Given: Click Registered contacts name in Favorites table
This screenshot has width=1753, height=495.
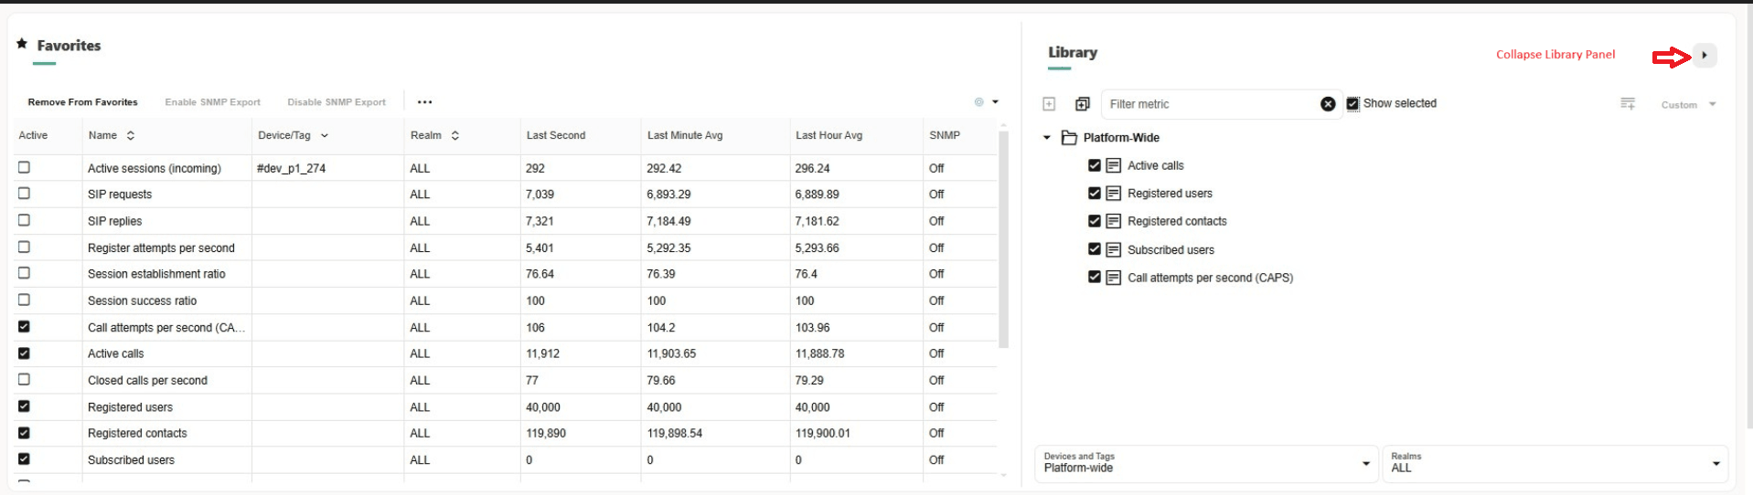Looking at the screenshot, I should [137, 433].
